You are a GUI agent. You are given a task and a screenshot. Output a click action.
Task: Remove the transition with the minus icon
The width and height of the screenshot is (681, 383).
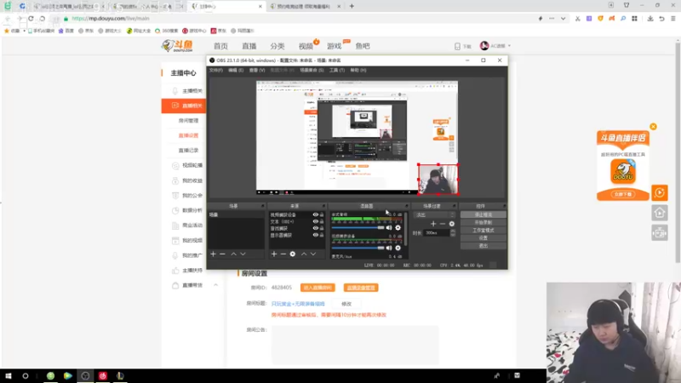coord(443,224)
